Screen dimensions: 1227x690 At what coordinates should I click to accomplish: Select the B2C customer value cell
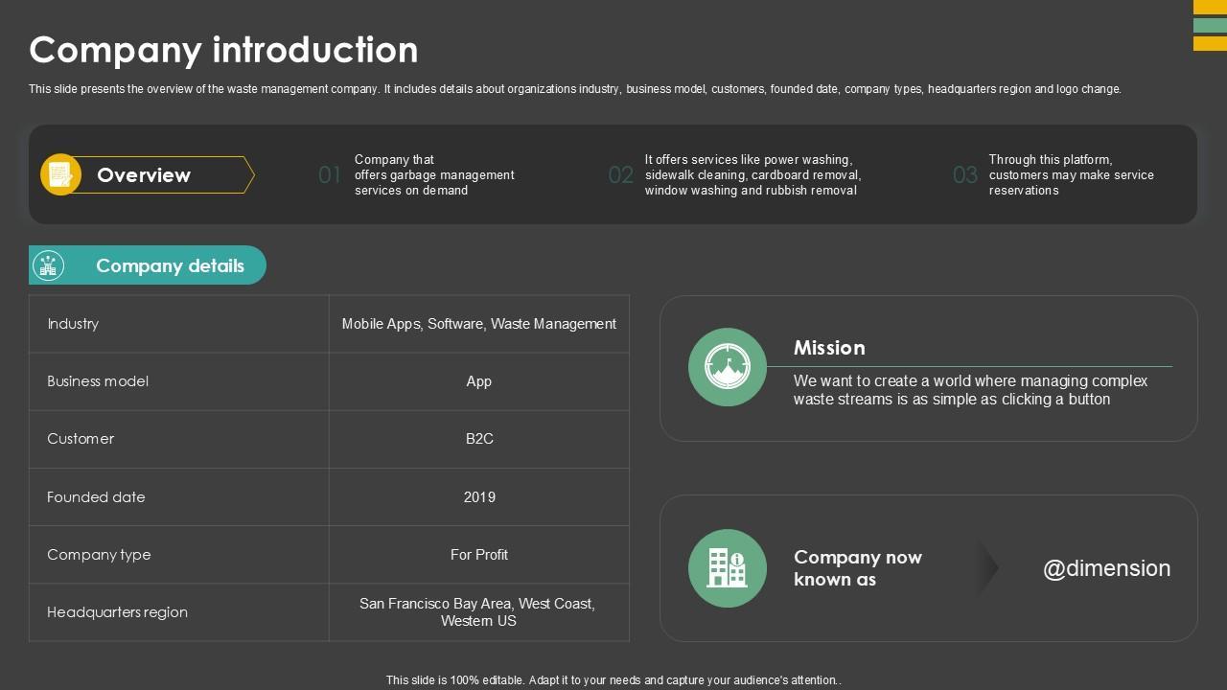click(479, 439)
